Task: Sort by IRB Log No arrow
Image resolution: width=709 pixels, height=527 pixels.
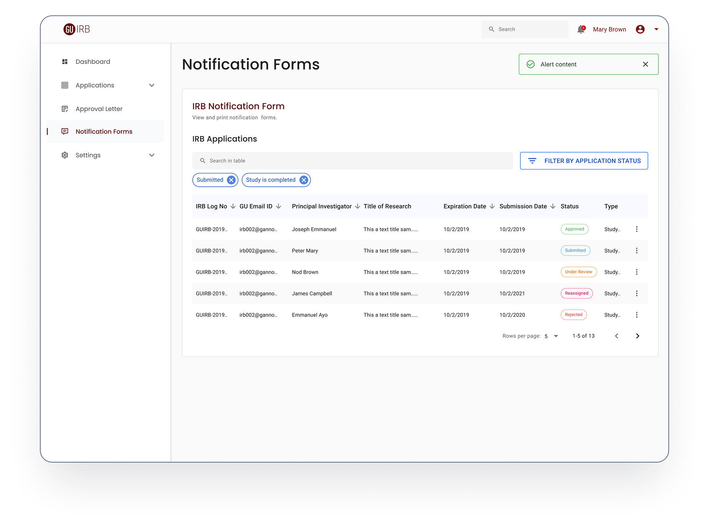Action: point(233,206)
